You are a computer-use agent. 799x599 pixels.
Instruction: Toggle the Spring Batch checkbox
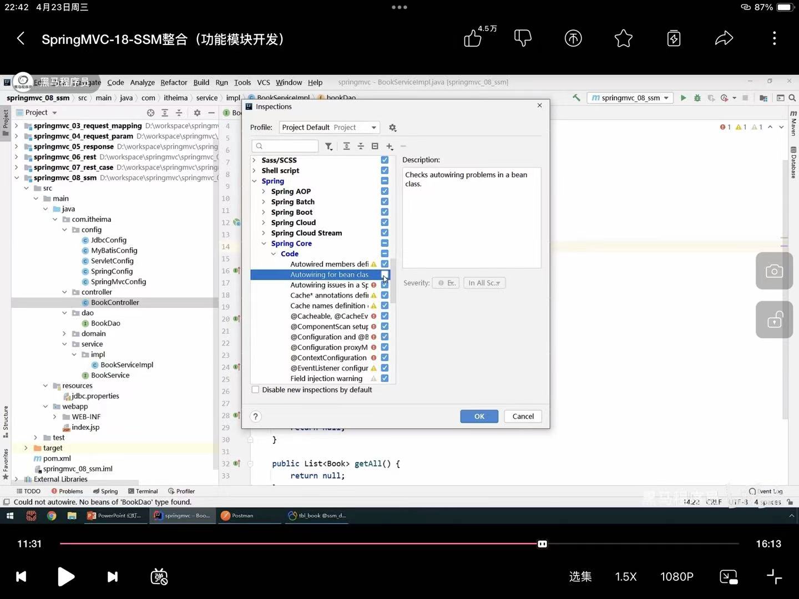click(385, 201)
